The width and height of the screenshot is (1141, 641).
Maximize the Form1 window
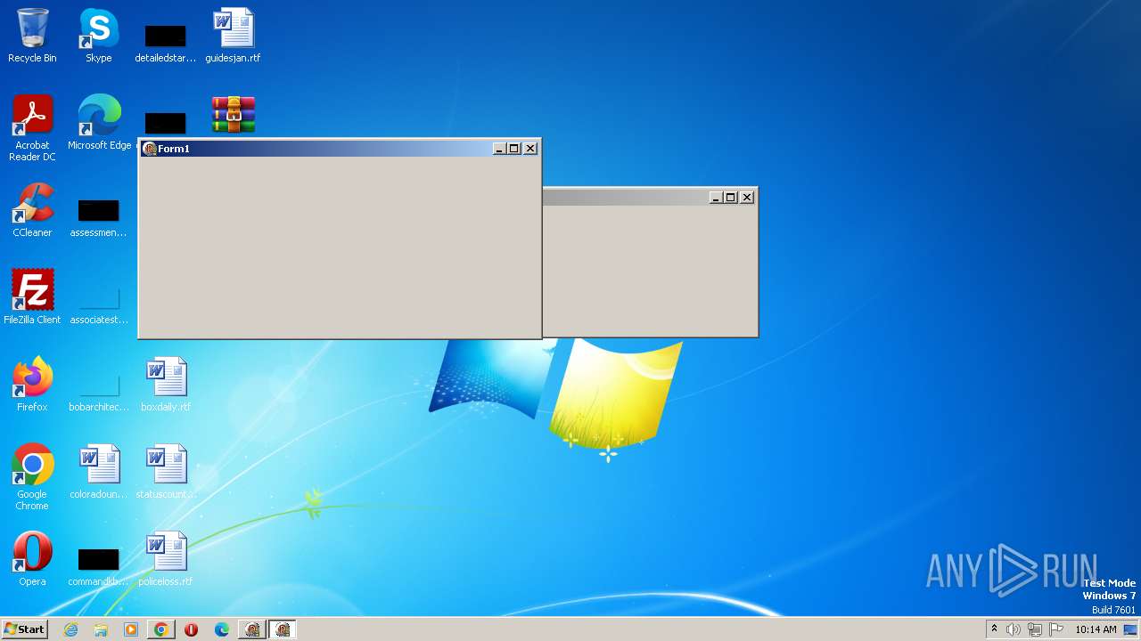513,149
